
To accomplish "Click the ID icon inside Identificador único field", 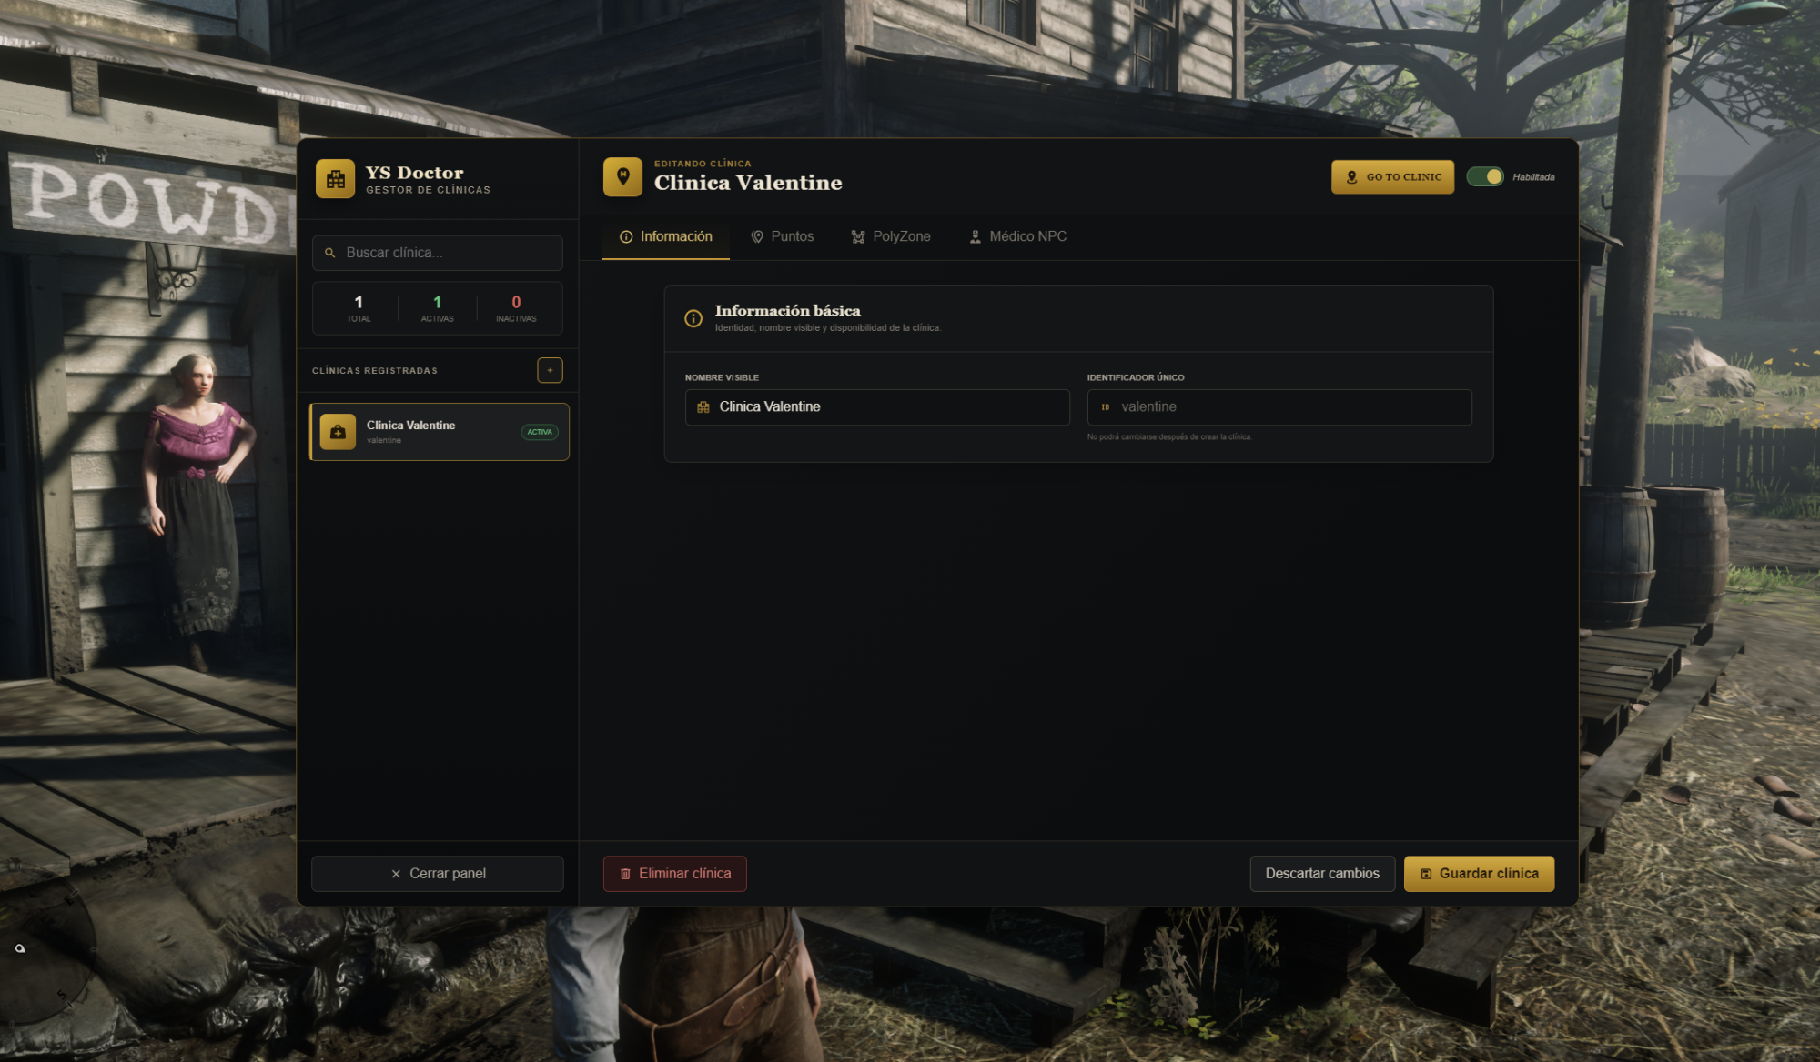I will tap(1106, 407).
